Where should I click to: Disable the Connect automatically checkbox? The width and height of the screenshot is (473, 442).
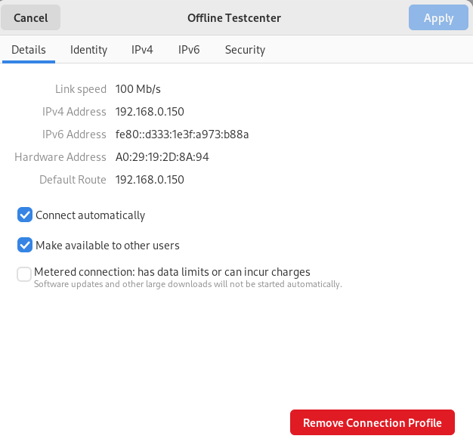[25, 215]
